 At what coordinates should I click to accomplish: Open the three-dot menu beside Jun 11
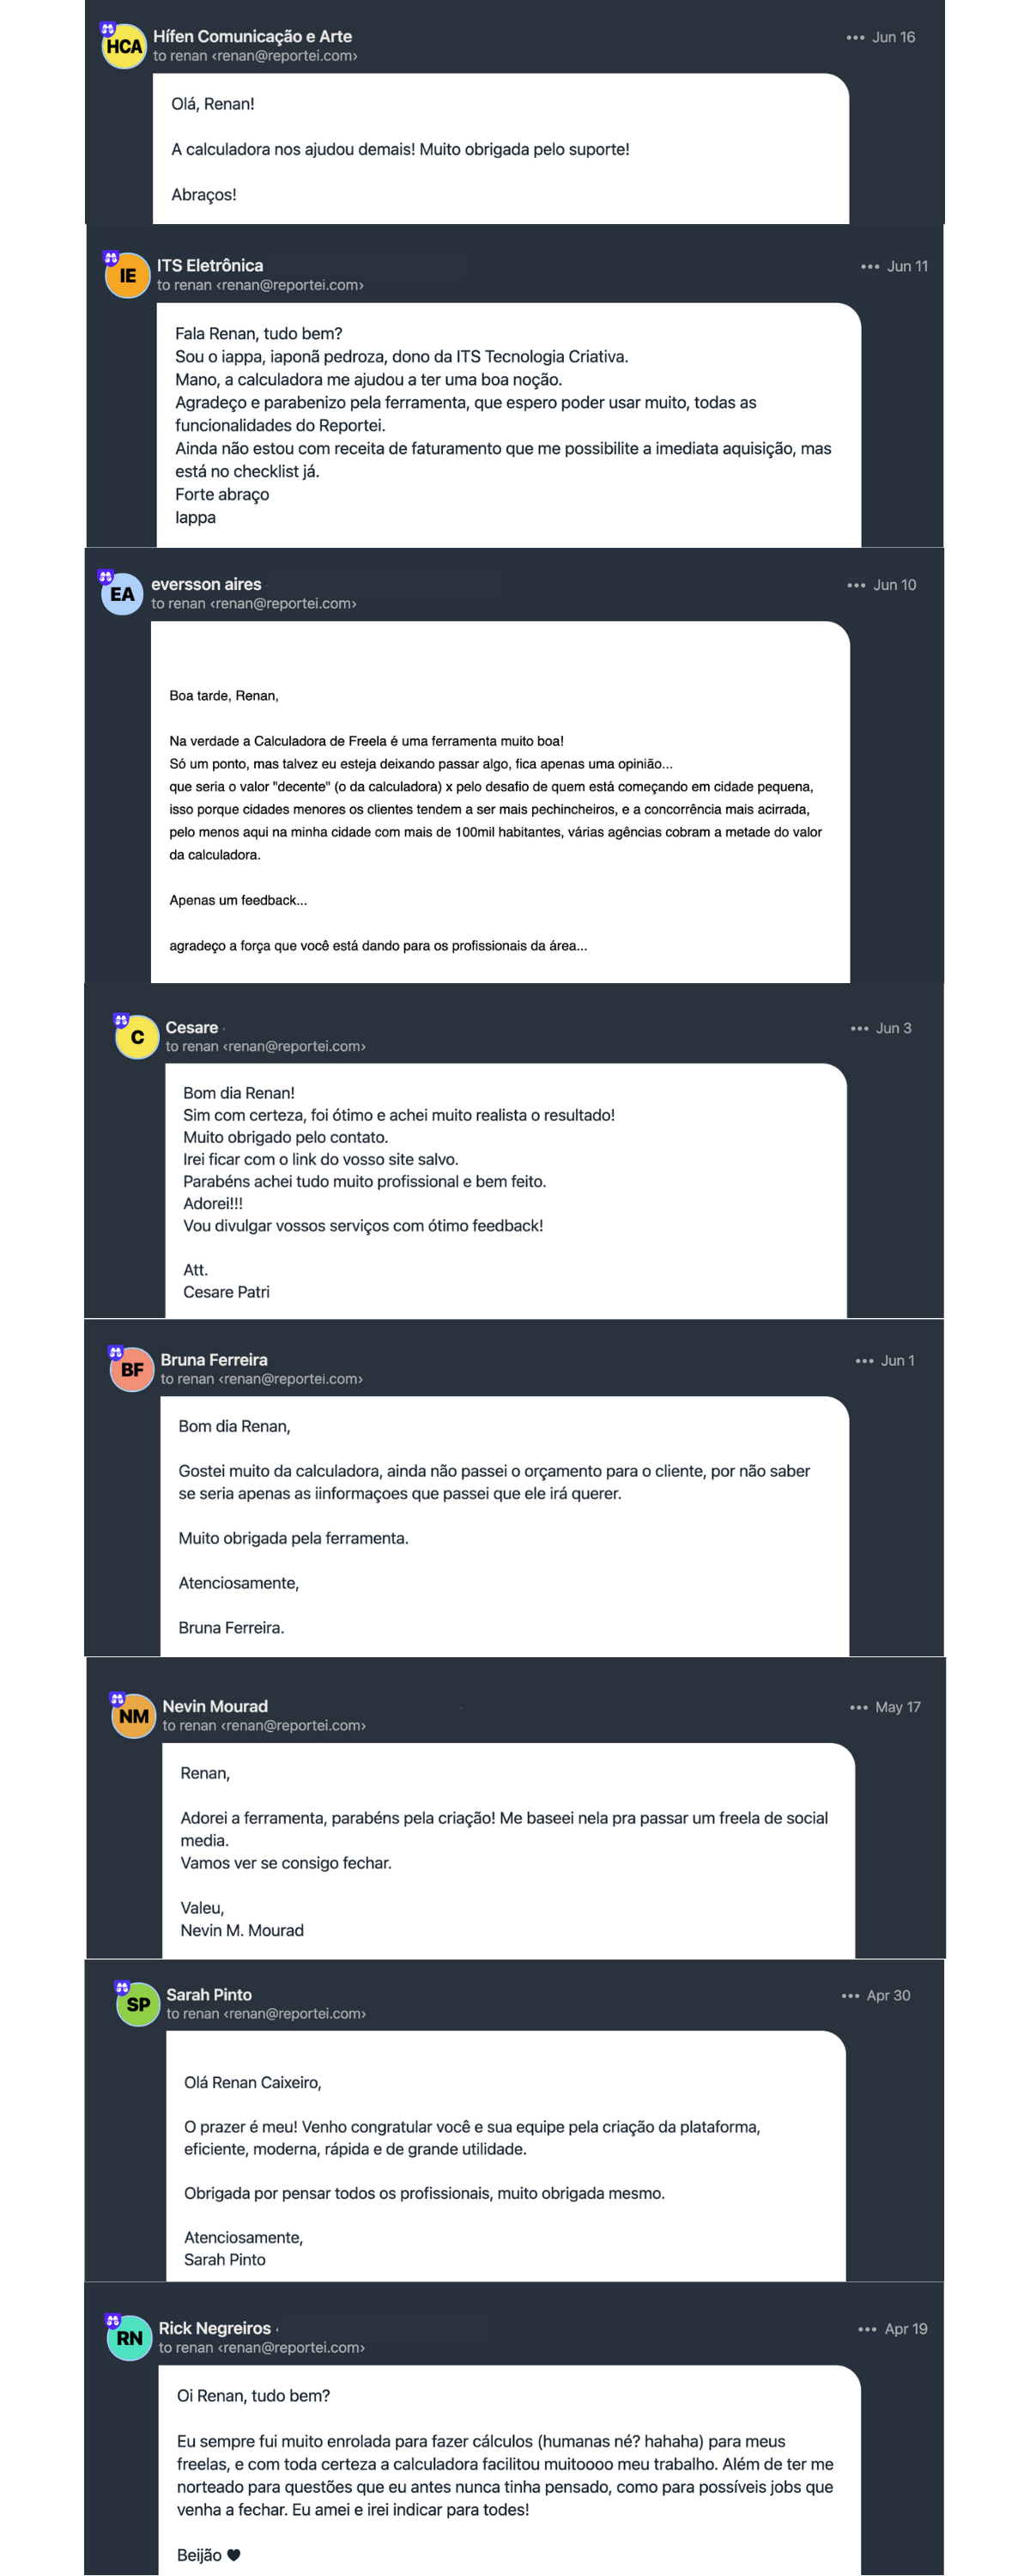[x=870, y=267]
